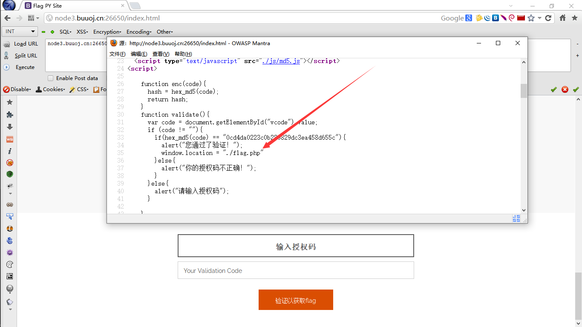Click the Google search engine icon
Image resolution: width=582 pixels, height=327 pixels.
[469, 18]
